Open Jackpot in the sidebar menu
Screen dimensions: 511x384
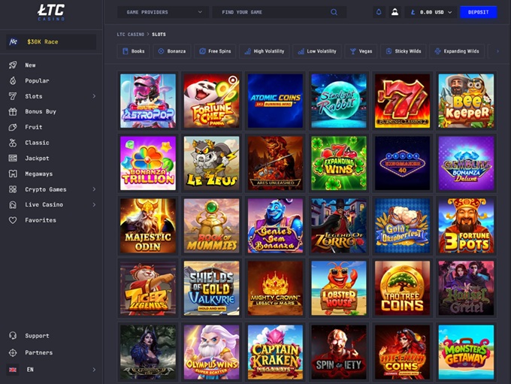tap(37, 159)
